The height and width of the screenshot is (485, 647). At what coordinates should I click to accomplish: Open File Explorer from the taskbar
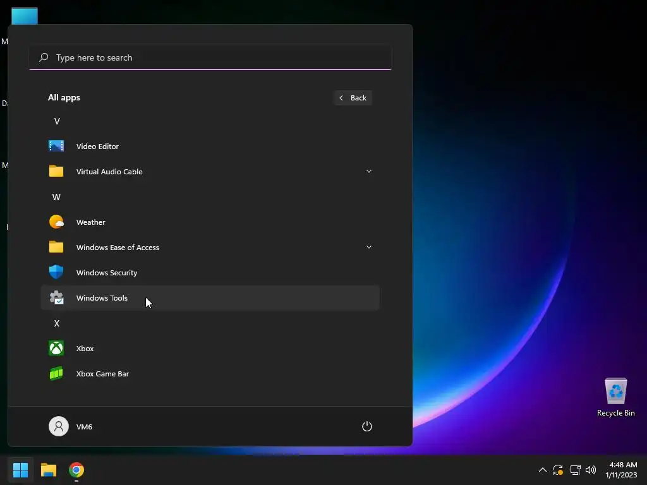coord(48,469)
